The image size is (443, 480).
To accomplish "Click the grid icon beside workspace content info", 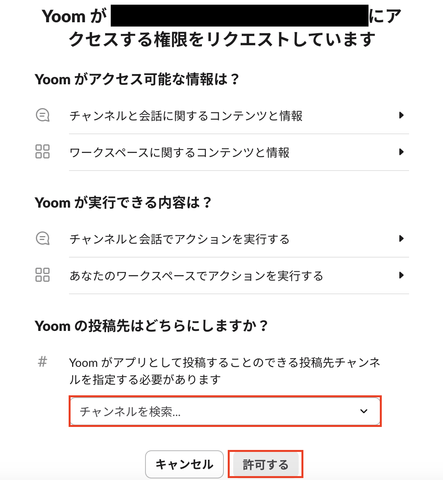I will [x=43, y=152].
